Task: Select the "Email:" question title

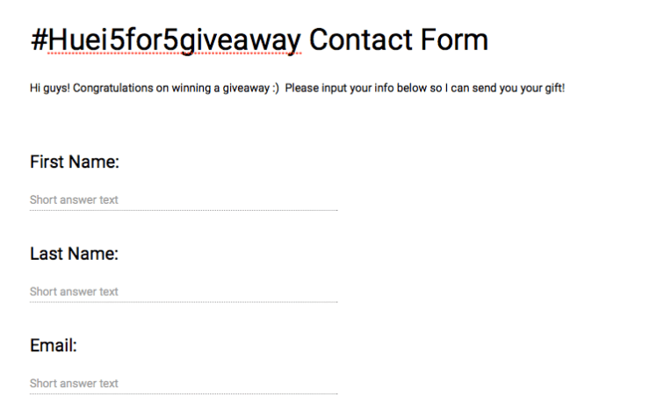Action: point(54,346)
